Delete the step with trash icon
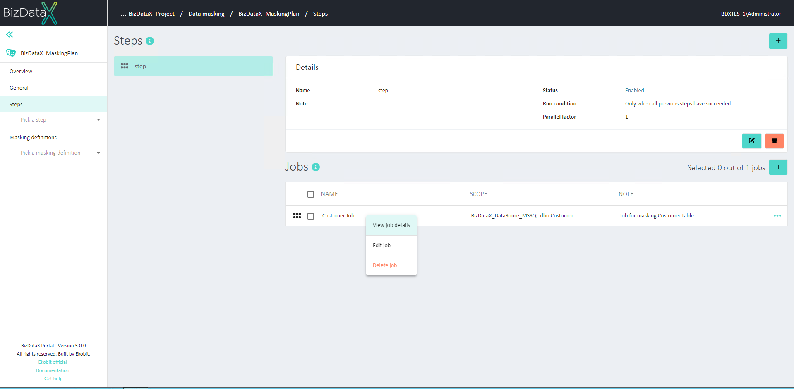 tap(774, 141)
